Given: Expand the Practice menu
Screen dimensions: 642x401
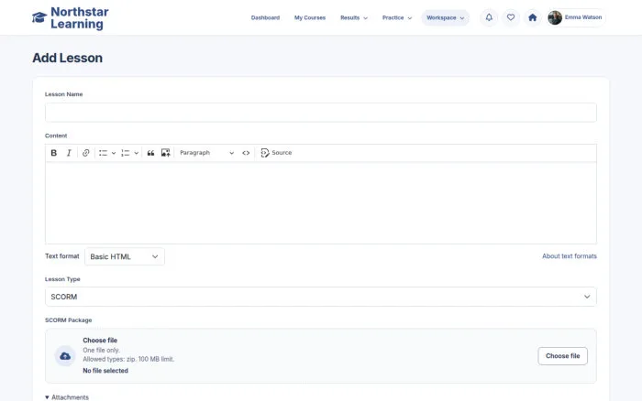Looking at the screenshot, I should pyautogui.click(x=397, y=17).
